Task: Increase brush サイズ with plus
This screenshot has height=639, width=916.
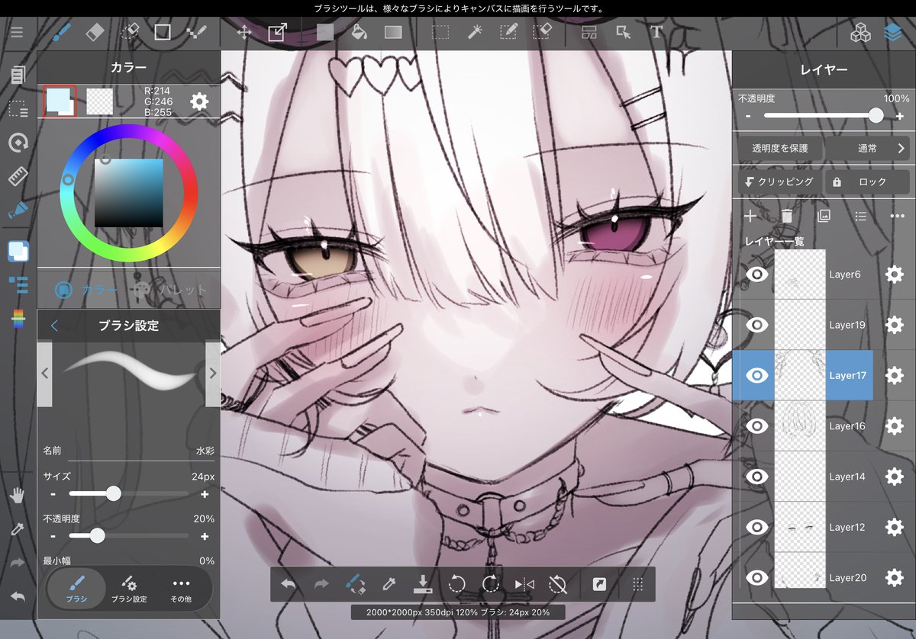Action: click(205, 494)
